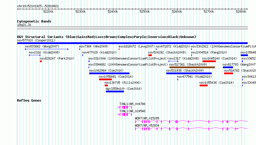Select TXNL1 NM_004786 gene glyph

tap(125, 107)
